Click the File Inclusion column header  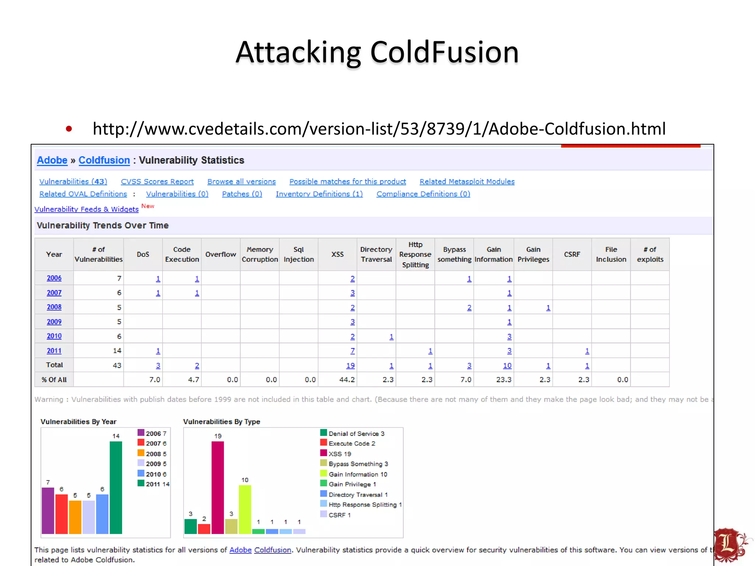611,254
